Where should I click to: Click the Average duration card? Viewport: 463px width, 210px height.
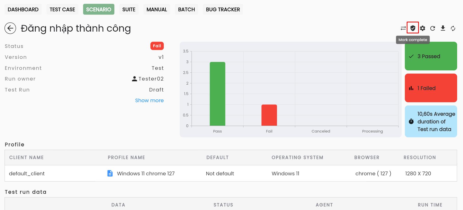click(431, 121)
